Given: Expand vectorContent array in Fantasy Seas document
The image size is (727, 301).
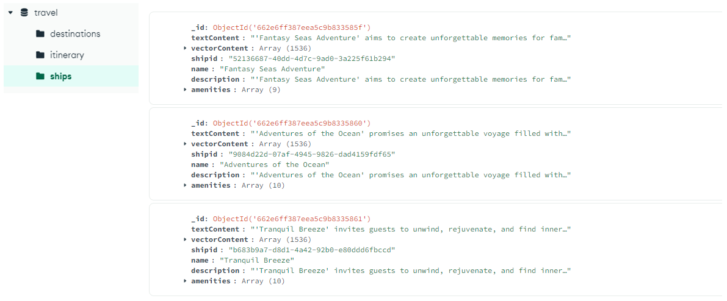Looking at the screenshot, I should tap(186, 48).
